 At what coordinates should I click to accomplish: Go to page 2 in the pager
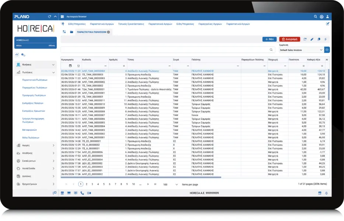tap(86, 184)
